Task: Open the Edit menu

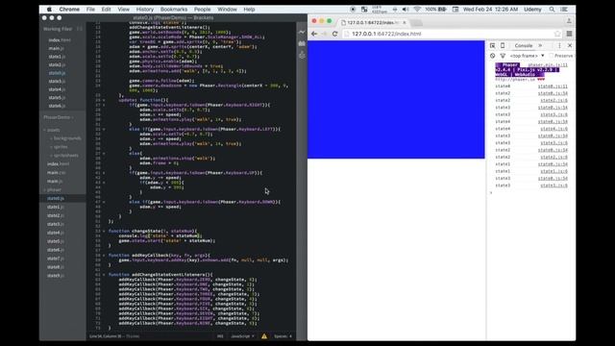Action: [106, 9]
